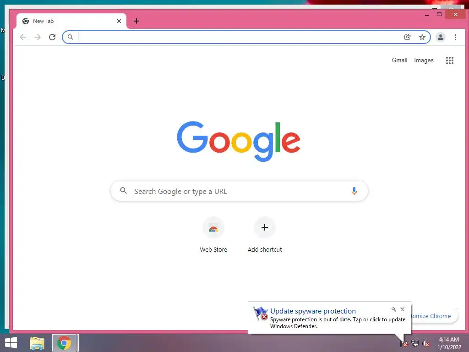Viewport: 469px width, 352px height.
Task: Dismiss the spyware protection notification
Action: point(402,309)
